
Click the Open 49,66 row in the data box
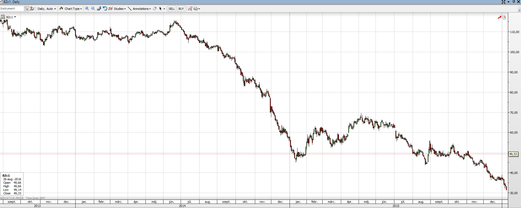coord(12,183)
